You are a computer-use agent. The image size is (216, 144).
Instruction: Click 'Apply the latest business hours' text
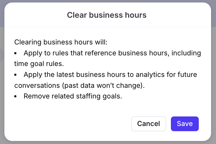pyautogui.click(x=74, y=75)
